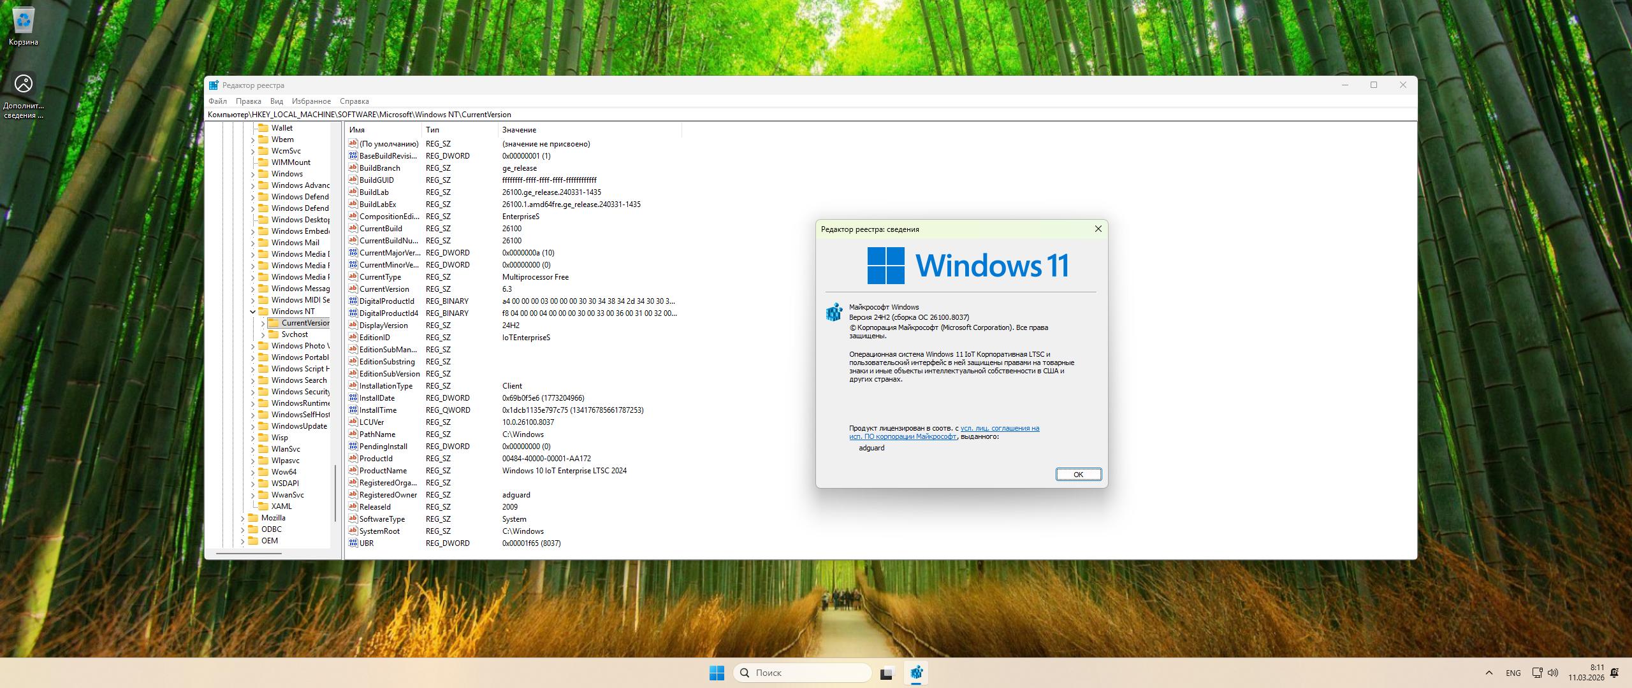1632x688 pixels.
Task: Click the Task View taskbar icon
Action: point(887,673)
